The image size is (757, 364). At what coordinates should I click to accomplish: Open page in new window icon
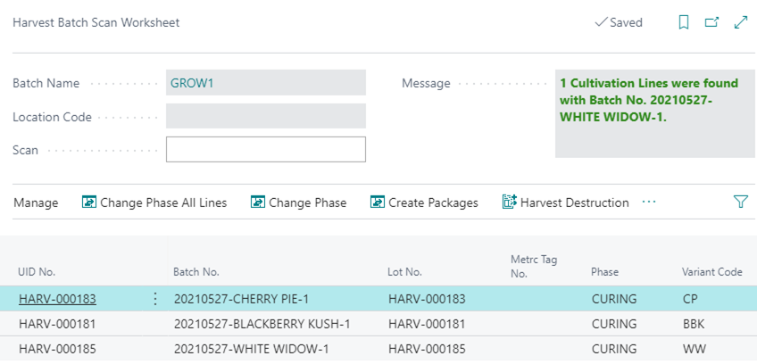point(711,23)
